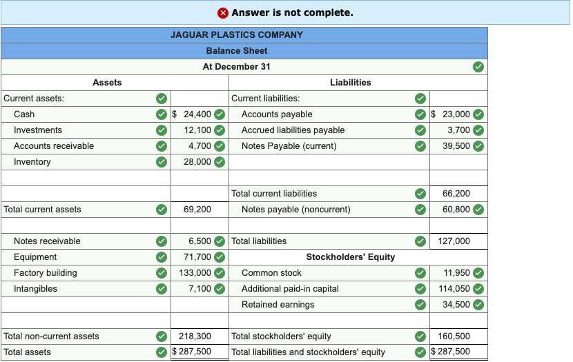Click green check next to Current assets label
573x362 pixels.
click(162, 99)
